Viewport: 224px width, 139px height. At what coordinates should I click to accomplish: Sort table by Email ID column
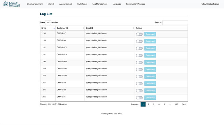coord(110,28)
